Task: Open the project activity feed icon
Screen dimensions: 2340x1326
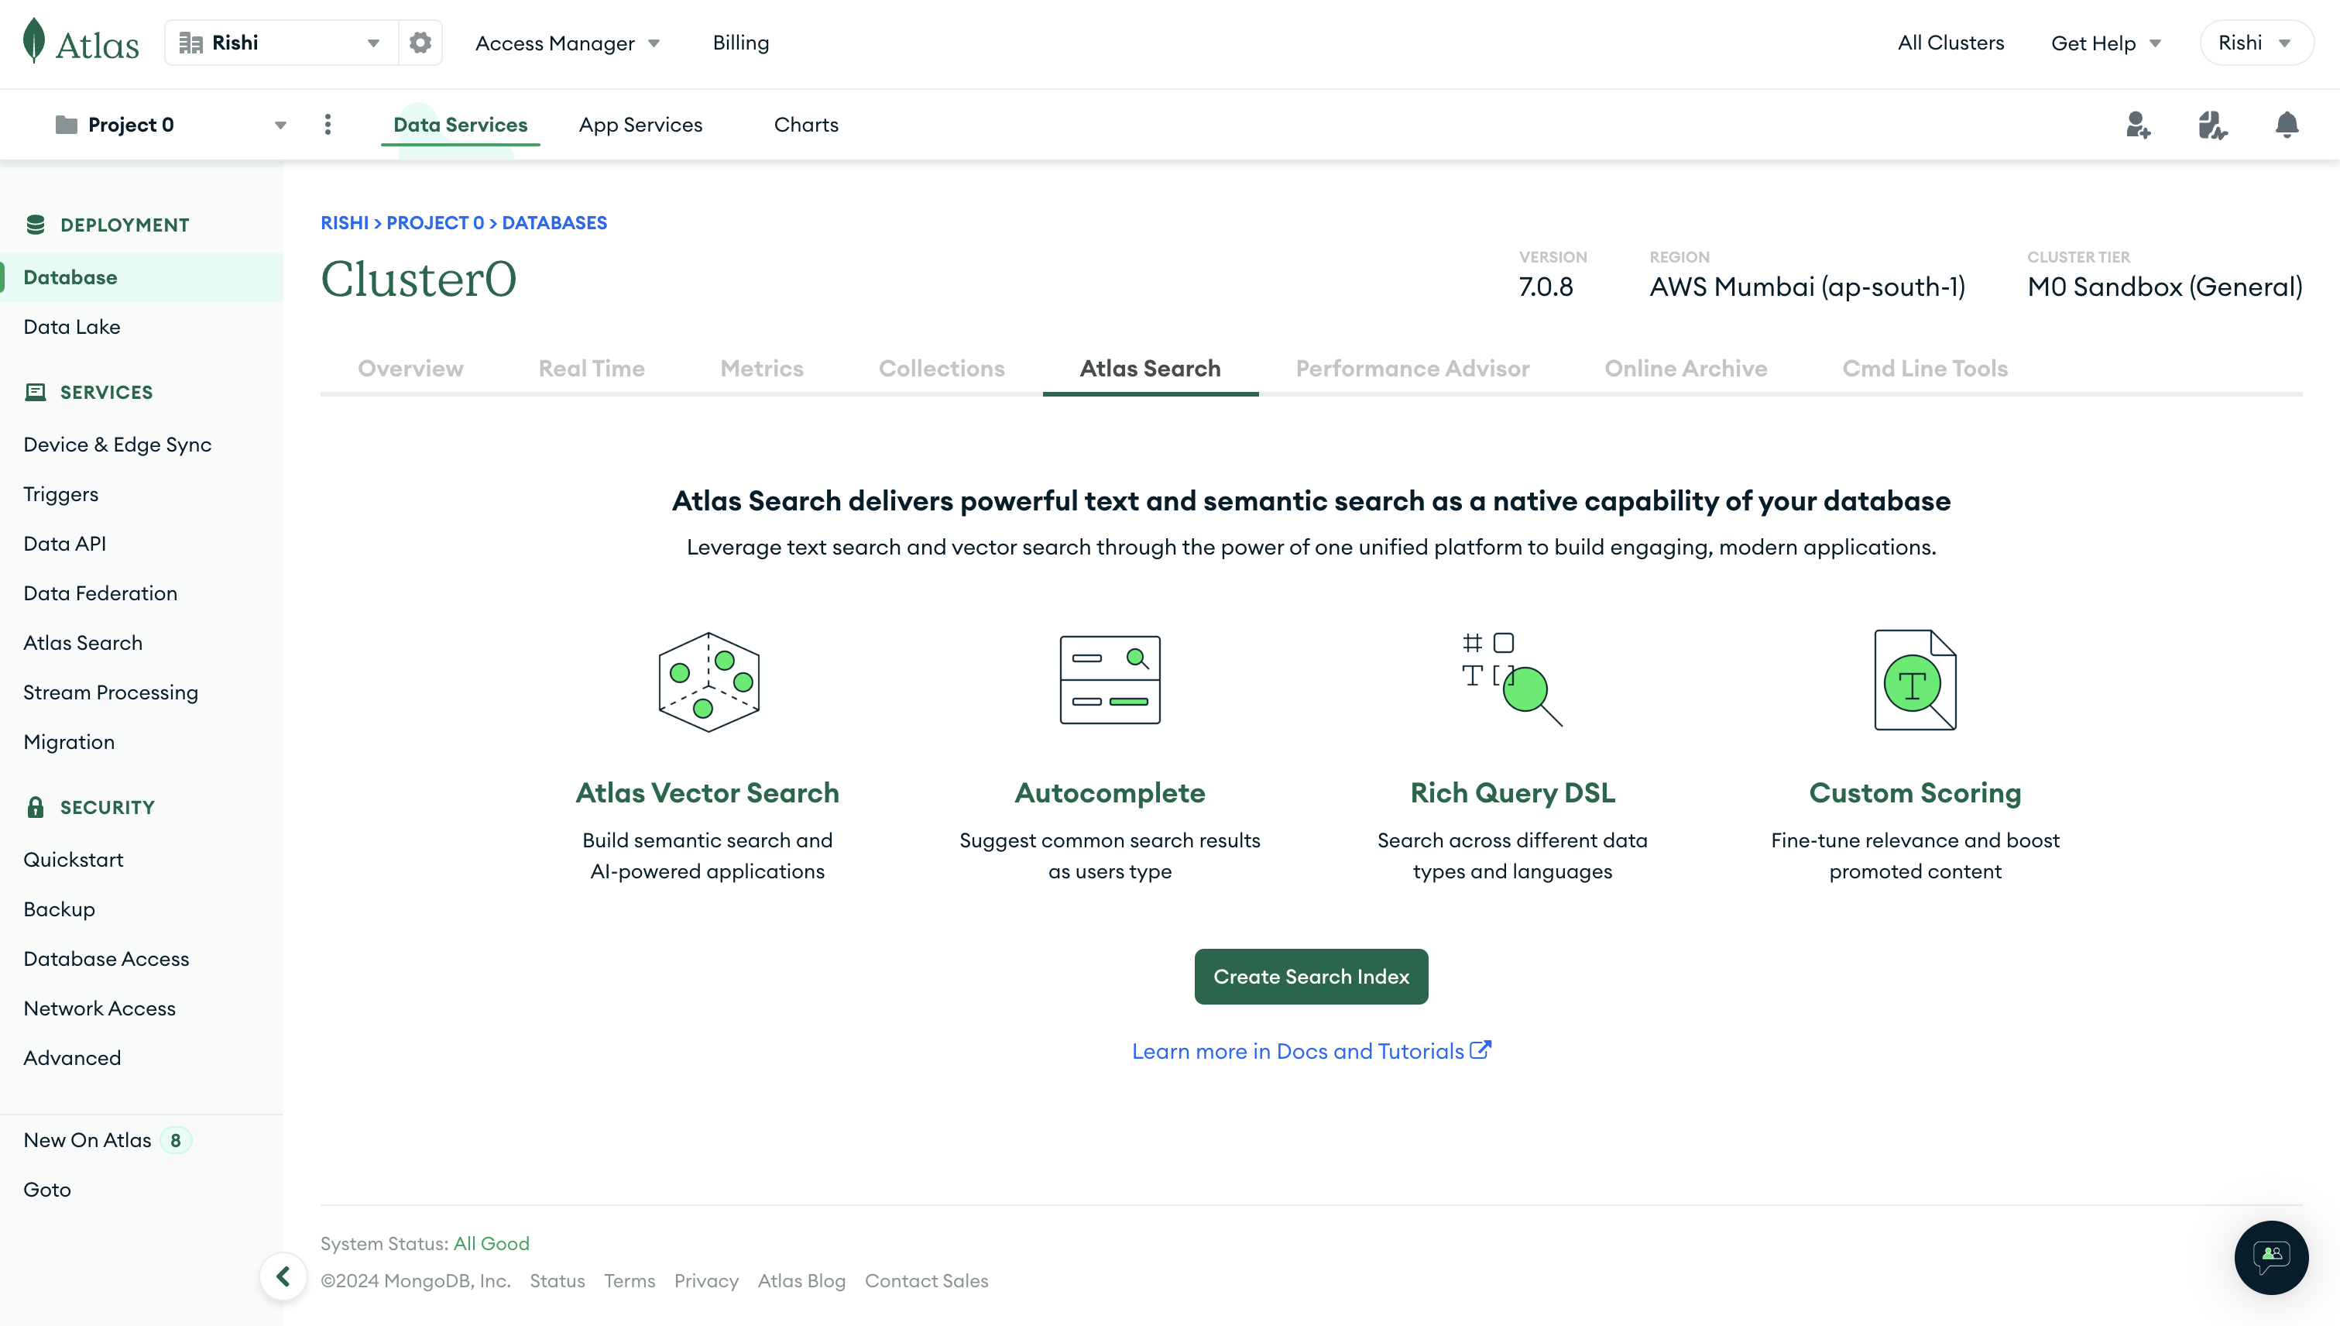Action: [x=2212, y=125]
